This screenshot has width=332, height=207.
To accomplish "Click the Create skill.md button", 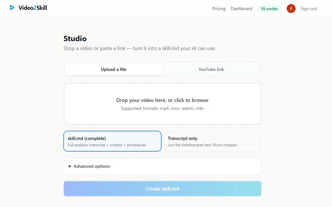I will pyautogui.click(x=163, y=189).
